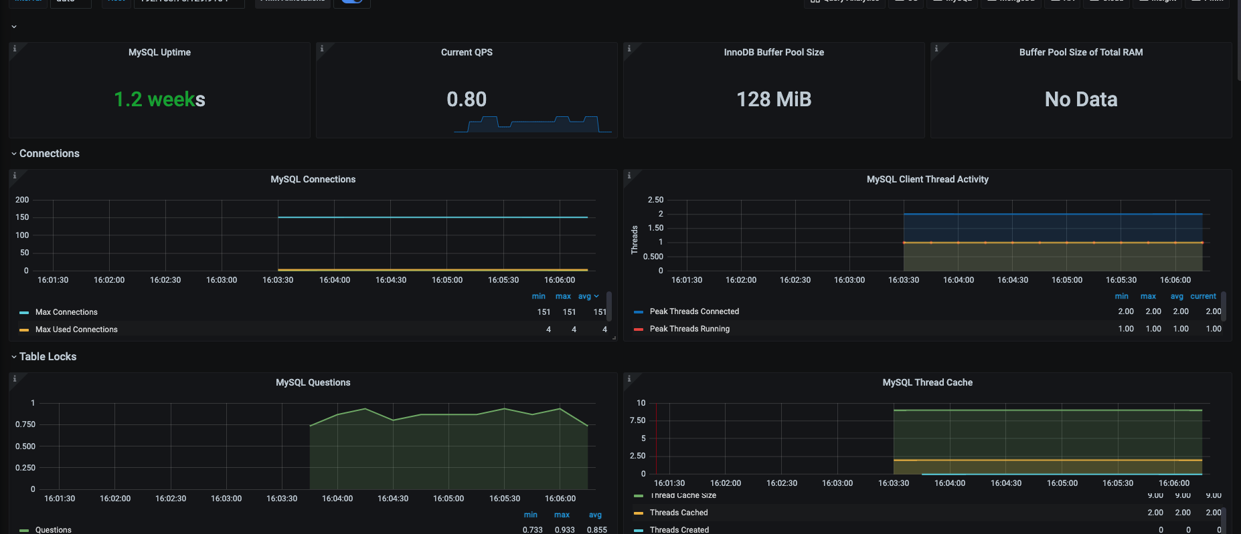Click the Client Thread Activity legend scrollbar
This screenshot has height=534, width=1241.
(1224, 306)
